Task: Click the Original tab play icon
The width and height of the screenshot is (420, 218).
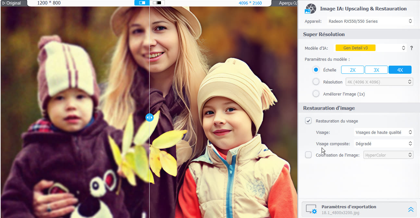Action: (x=4, y=3)
